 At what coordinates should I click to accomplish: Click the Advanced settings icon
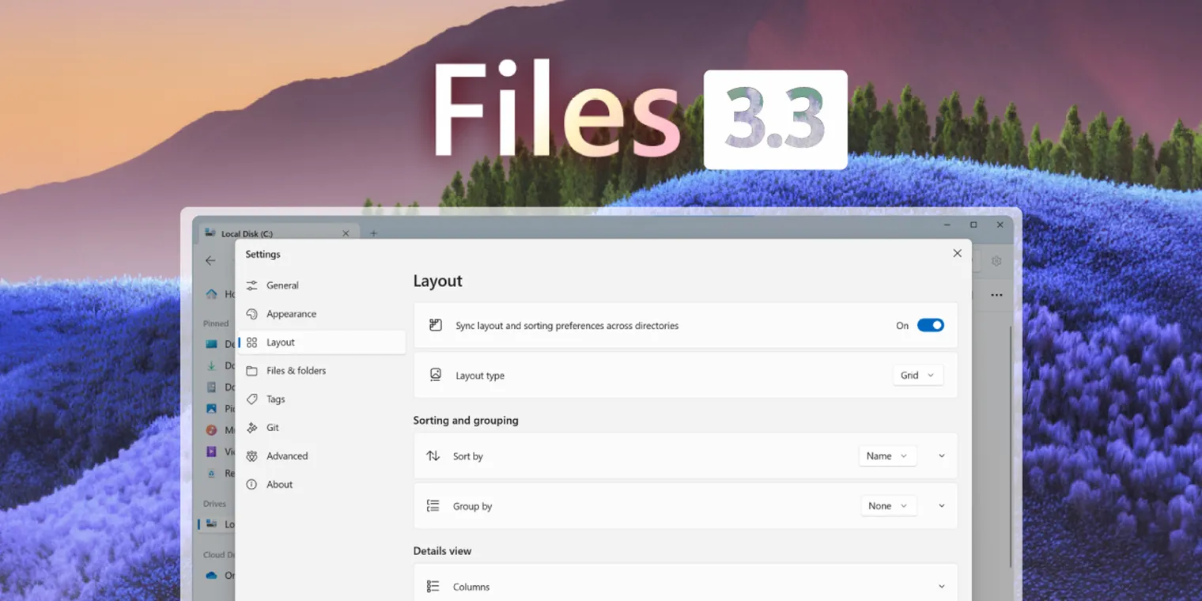[253, 455]
